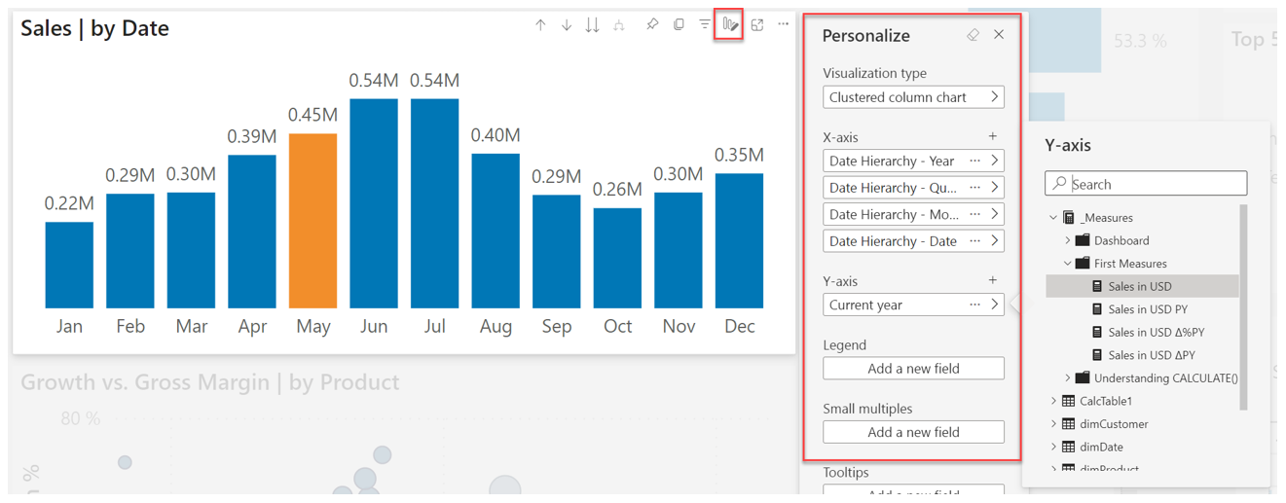Click the dimCustomer table name
Image resolution: width=1286 pixels, height=503 pixels.
point(1114,423)
